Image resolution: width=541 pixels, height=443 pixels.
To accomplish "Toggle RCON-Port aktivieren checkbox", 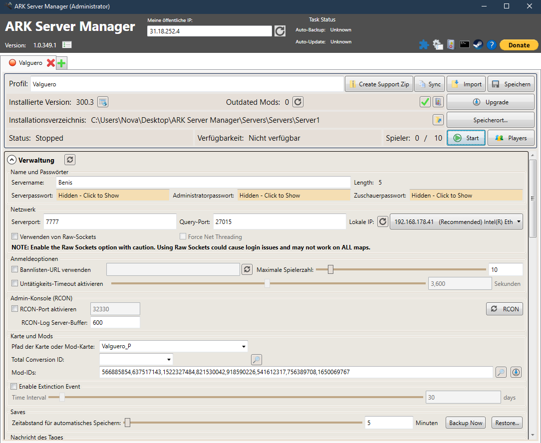I will [x=15, y=309].
